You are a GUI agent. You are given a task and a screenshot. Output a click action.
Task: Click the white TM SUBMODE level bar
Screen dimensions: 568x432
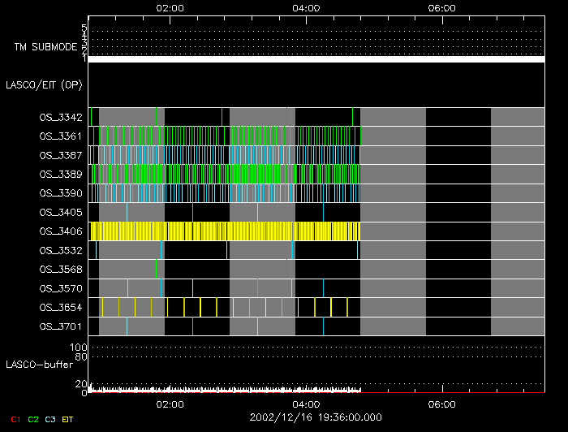(x=316, y=59)
